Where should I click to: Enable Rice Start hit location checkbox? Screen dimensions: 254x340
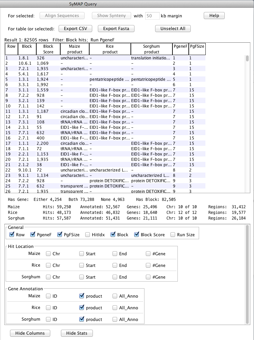tap(81, 265)
